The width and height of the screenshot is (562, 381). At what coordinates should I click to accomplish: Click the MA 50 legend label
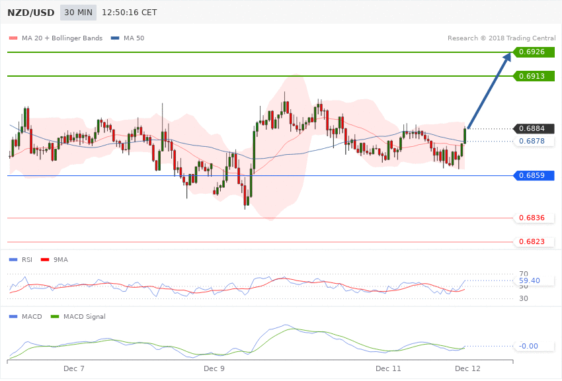coord(134,38)
